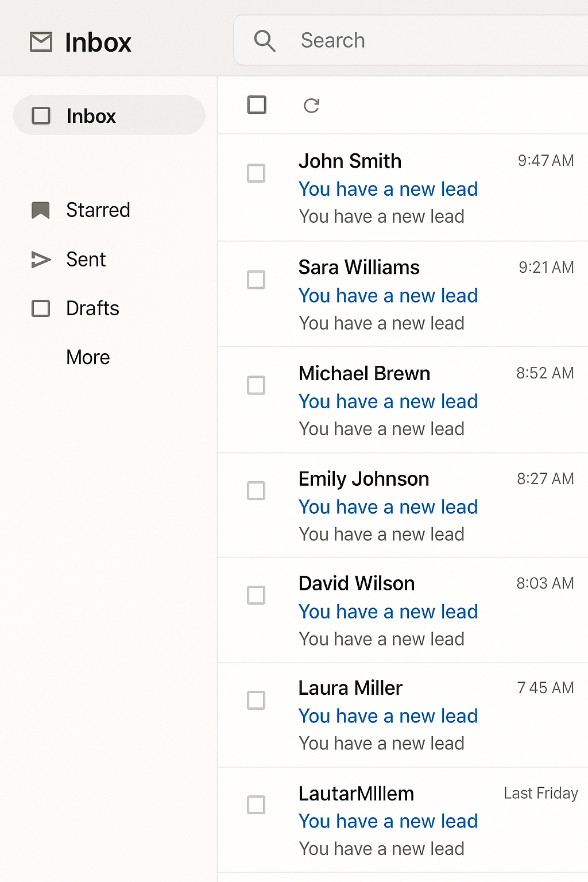Open Emily Johnson's new lead subject link

[x=388, y=507]
